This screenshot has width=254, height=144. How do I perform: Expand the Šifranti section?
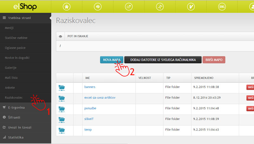(26, 117)
